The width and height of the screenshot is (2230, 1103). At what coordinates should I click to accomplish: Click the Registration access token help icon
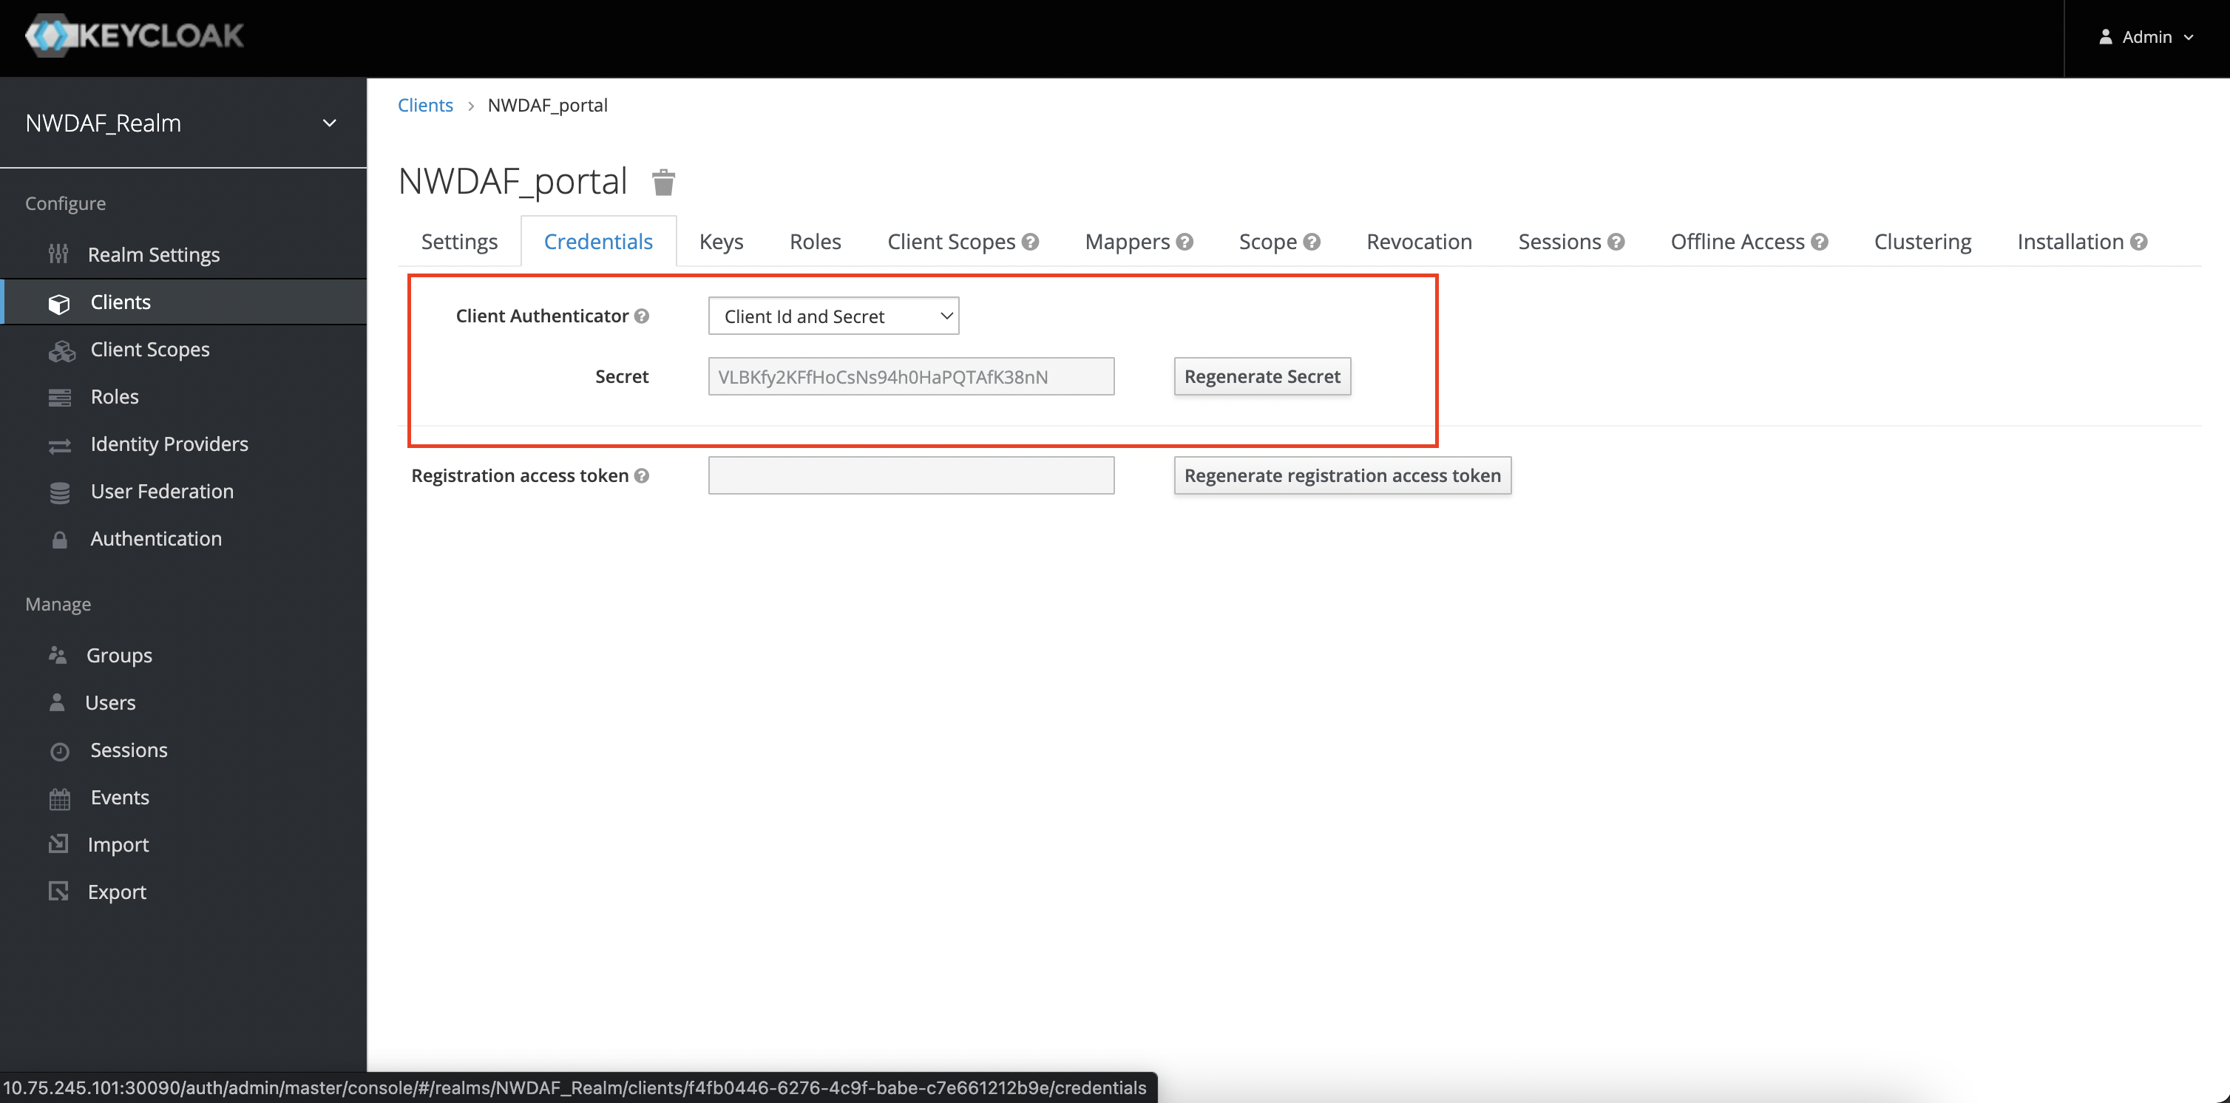tap(642, 475)
